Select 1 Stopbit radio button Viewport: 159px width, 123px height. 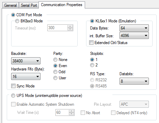coord(92,60)
